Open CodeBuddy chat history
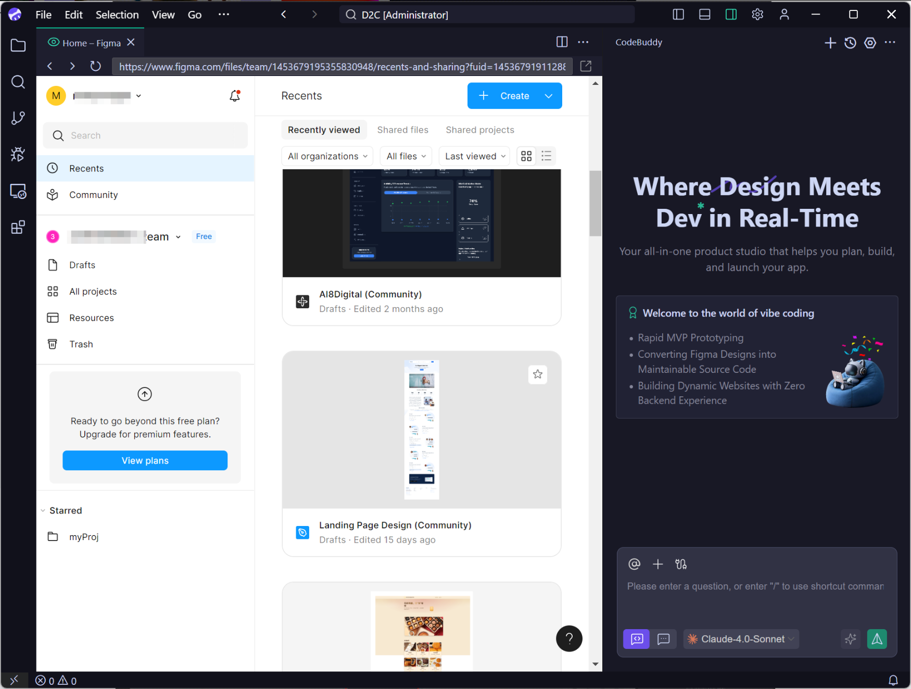The height and width of the screenshot is (689, 911). point(850,43)
